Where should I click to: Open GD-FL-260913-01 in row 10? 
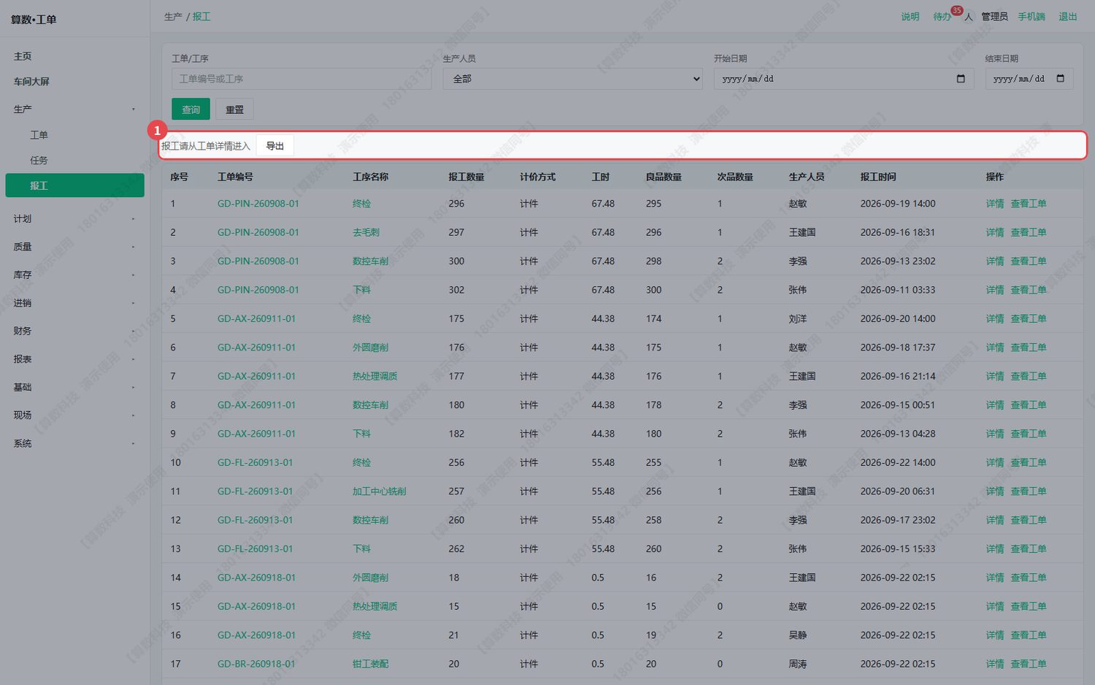(255, 462)
